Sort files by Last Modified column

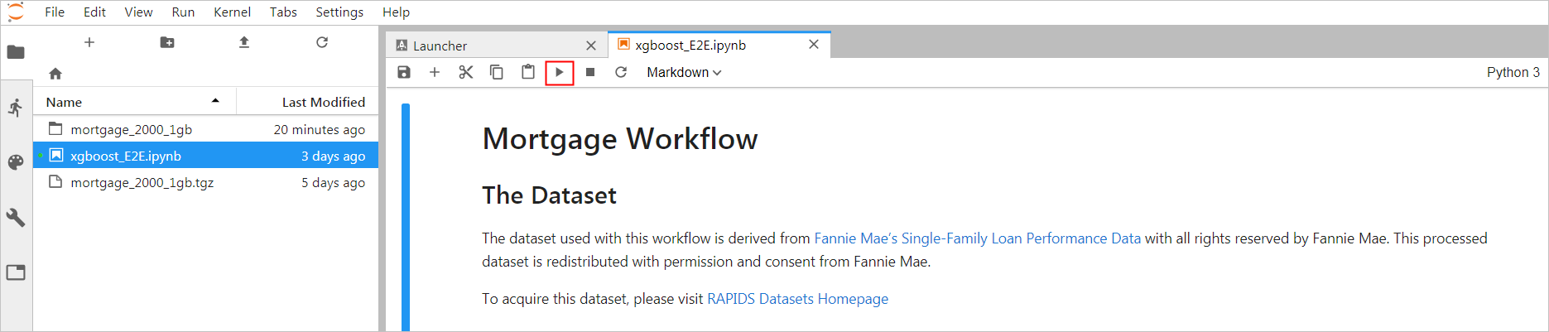pos(307,102)
